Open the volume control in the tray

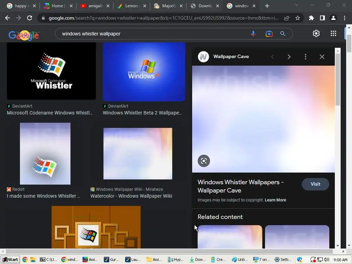[327, 260]
